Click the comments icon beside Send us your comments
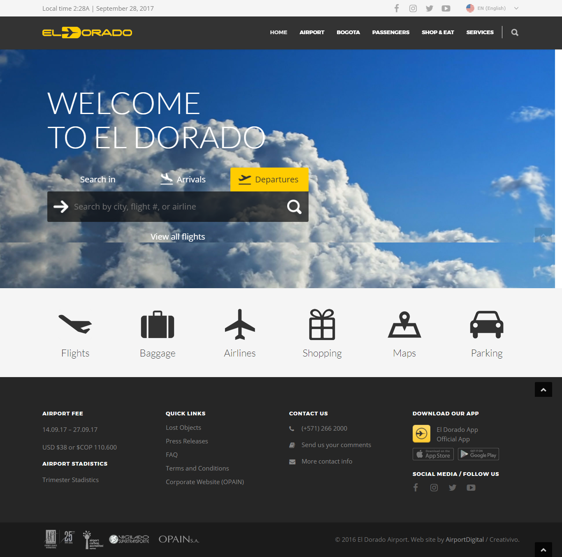 point(292,445)
